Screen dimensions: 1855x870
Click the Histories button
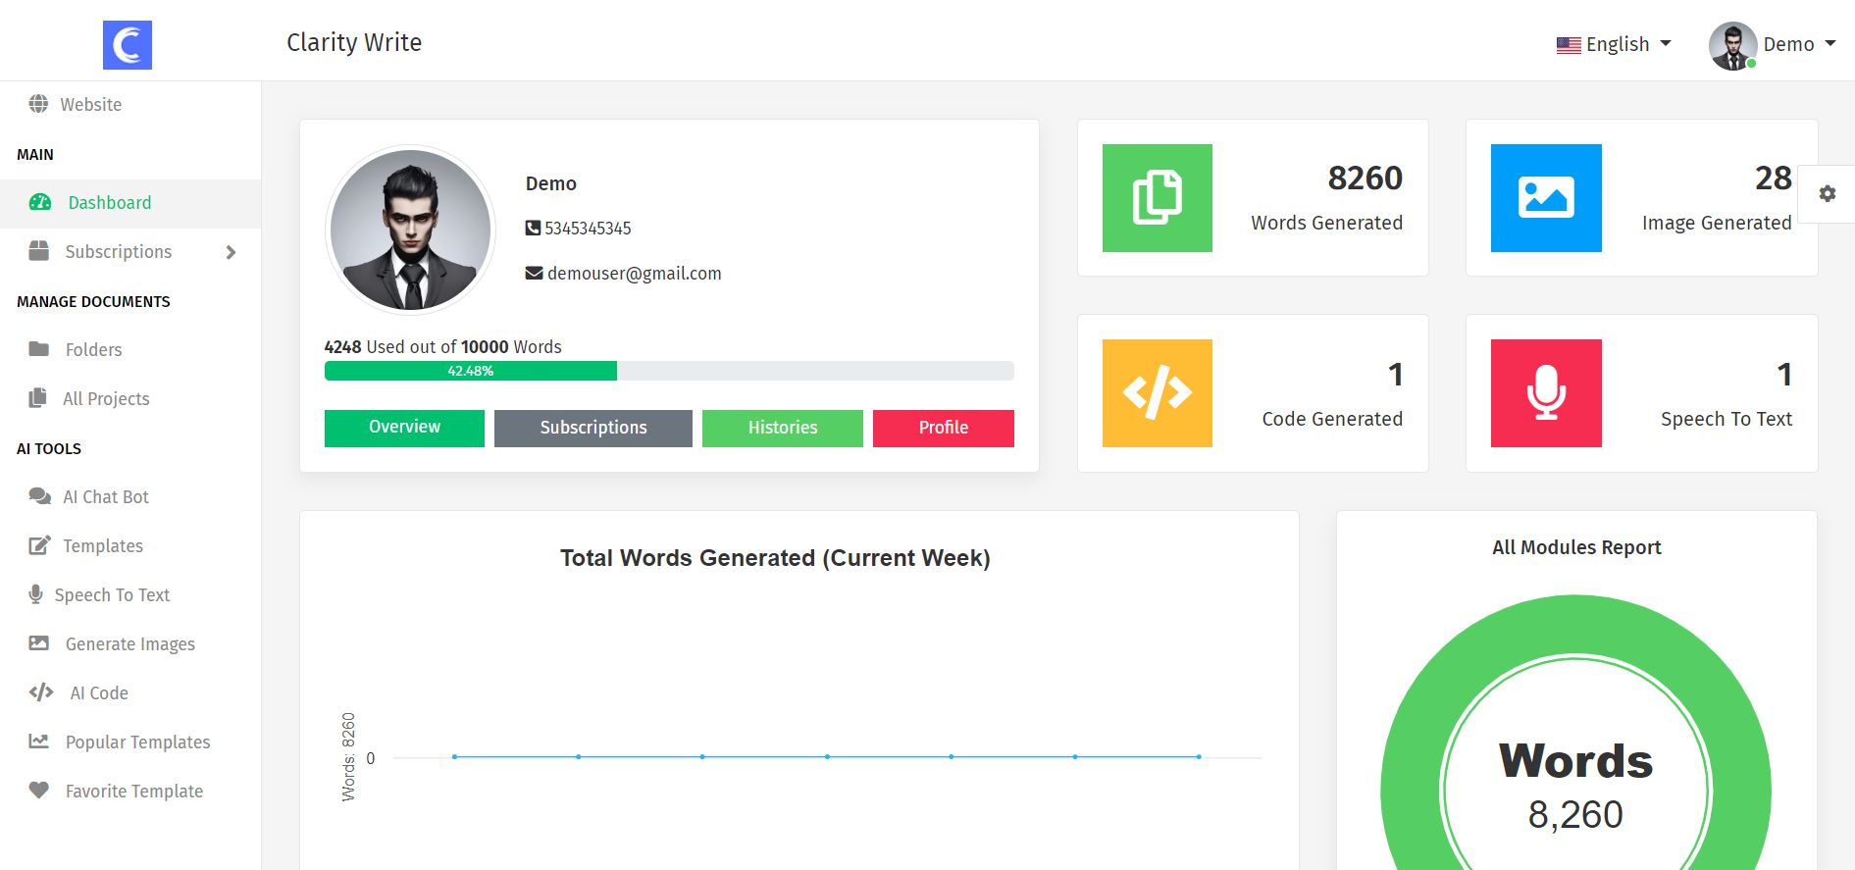coord(783,428)
